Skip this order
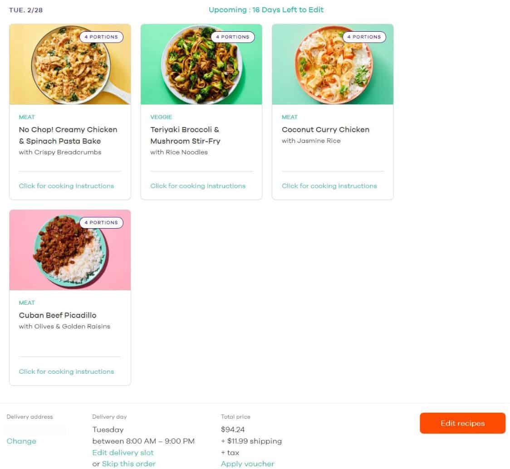 (x=129, y=464)
